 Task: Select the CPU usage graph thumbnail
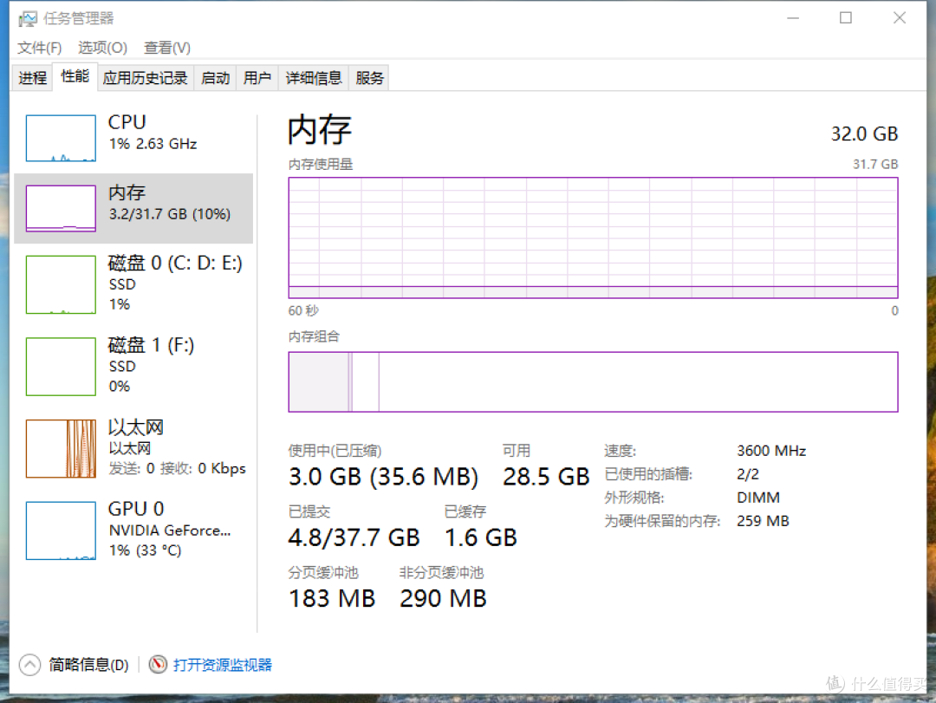[x=61, y=138]
